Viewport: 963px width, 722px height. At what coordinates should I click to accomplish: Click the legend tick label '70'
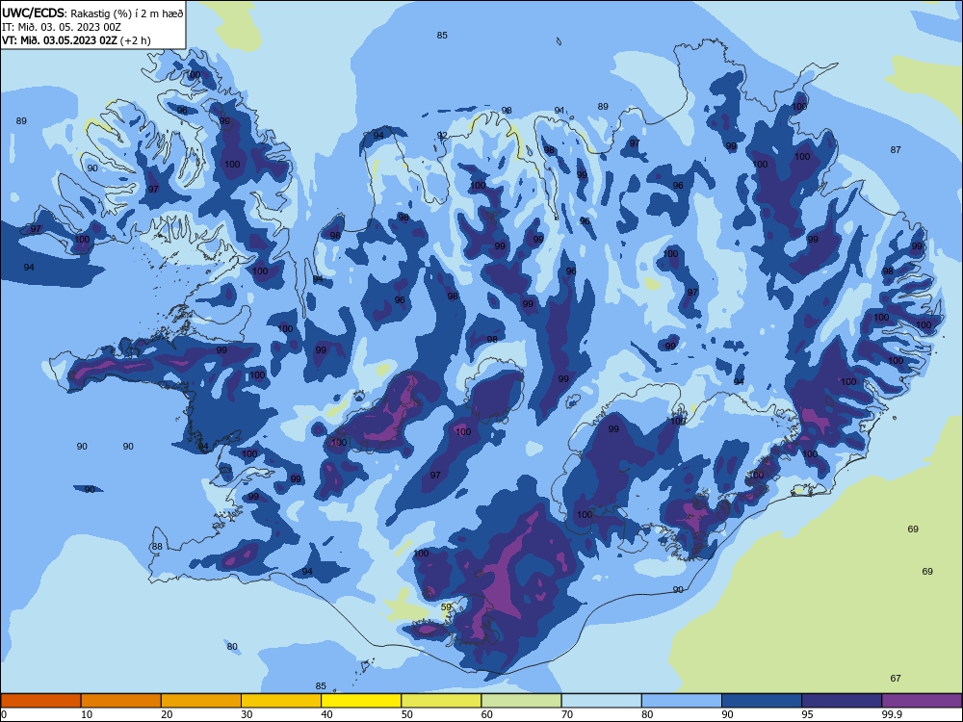click(567, 714)
